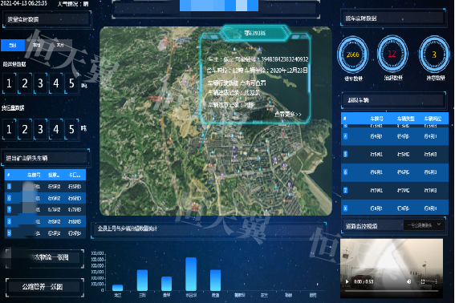Click 车辆行驶轨迹 点击可查看 in the popup
This screenshot has height=303, width=455.
click(237, 83)
